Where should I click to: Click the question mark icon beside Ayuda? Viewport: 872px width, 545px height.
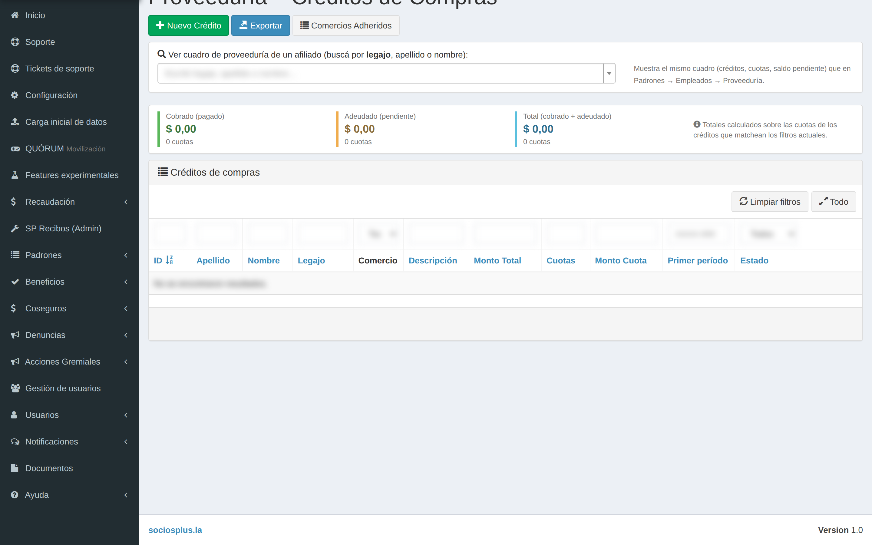point(15,495)
